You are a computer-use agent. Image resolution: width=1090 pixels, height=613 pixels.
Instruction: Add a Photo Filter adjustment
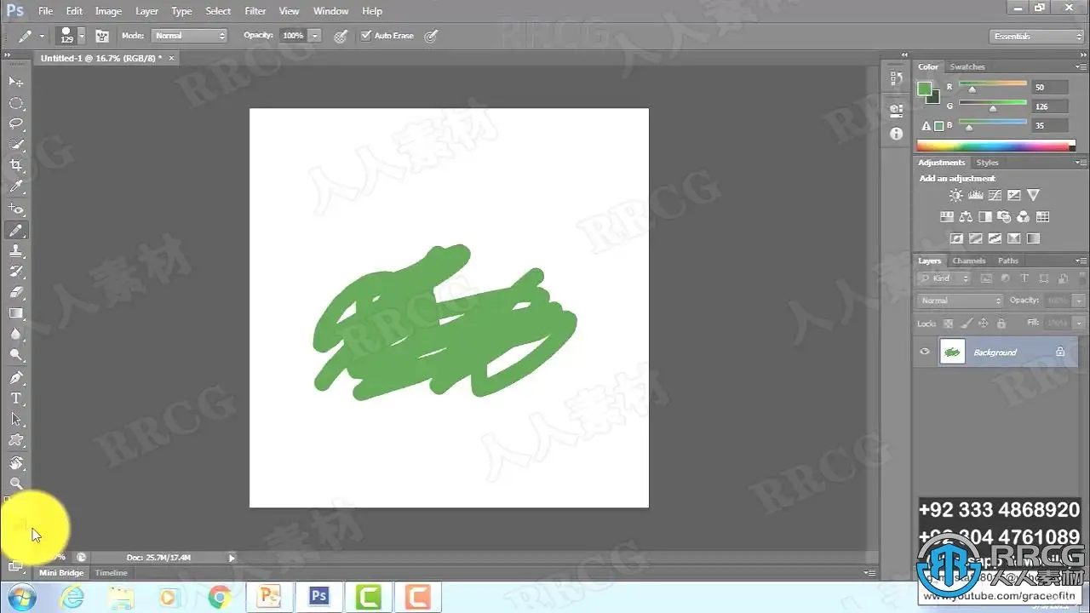[x=1004, y=217]
